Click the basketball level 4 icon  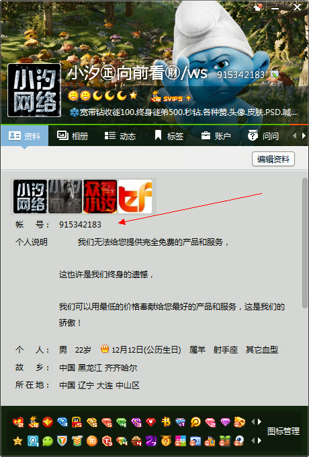(x=136, y=441)
